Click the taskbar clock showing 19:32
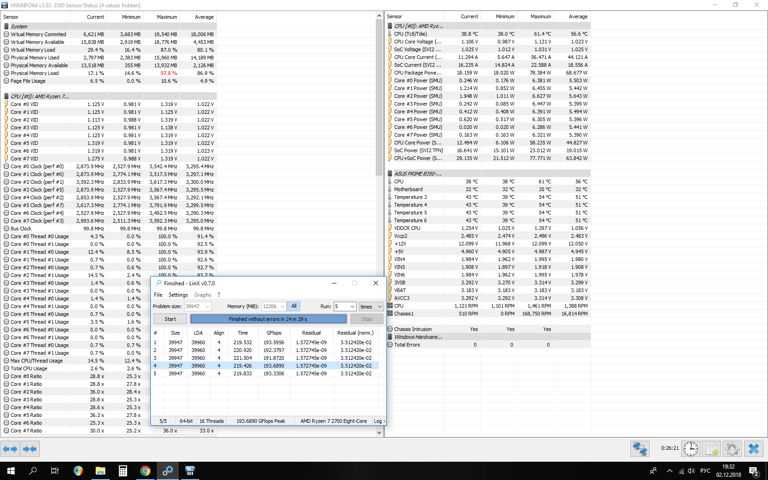This screenshot has width=768, height=480. (x=728, y=471)
